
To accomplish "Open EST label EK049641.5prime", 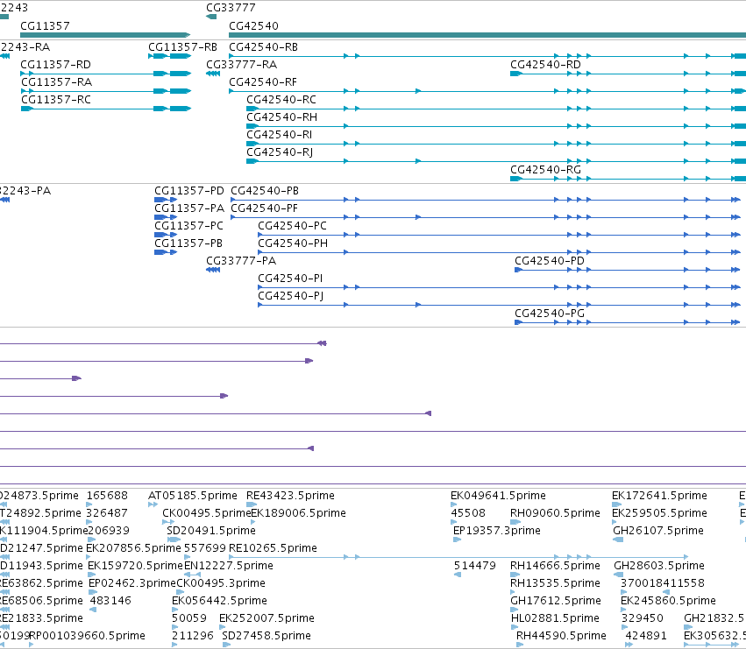I will [x=498, y=496].
